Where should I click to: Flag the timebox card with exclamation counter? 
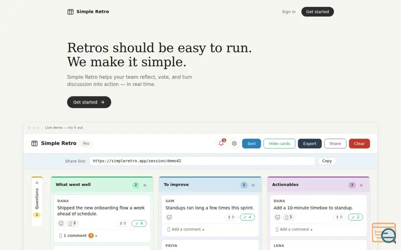(x=339, y=217)
